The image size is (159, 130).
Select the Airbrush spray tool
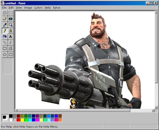(5, 37)
